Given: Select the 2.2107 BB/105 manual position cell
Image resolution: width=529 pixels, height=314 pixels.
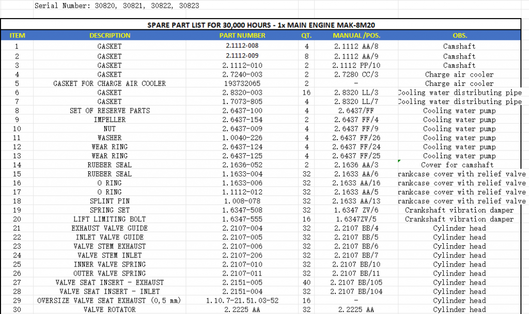Looking at the screenshot, I should pyautogui.click(x=356, y=282).
